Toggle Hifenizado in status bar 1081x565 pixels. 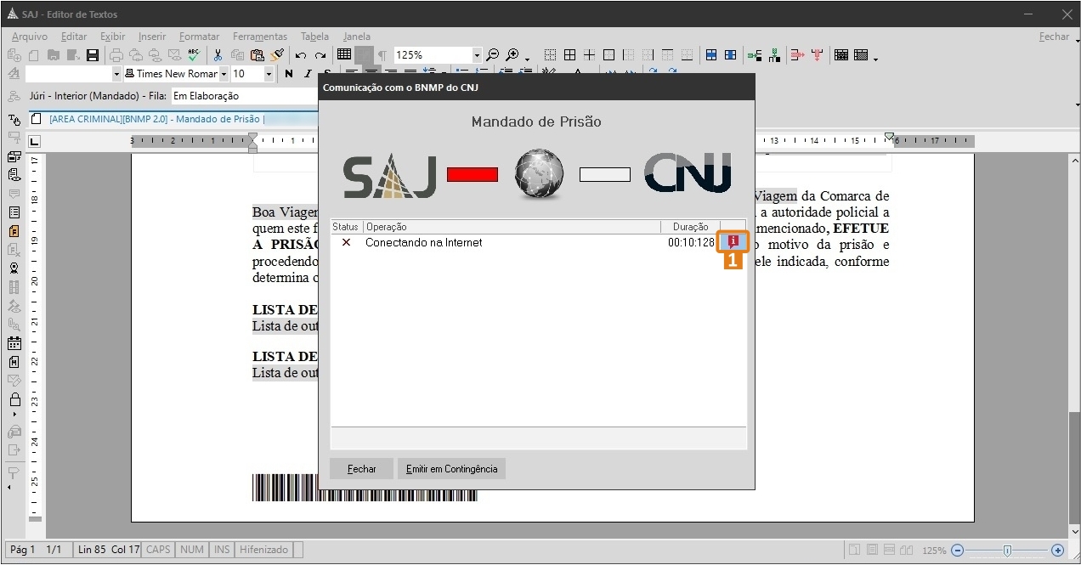pos(264,550)
